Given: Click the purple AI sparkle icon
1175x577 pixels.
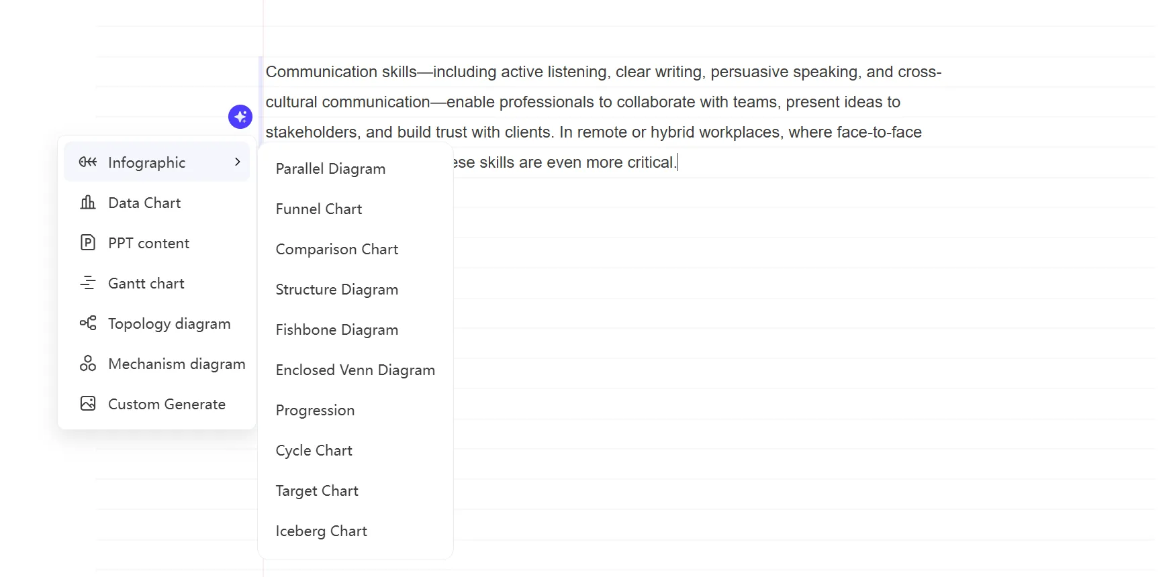Looking at the screenshot, I should click(240, 117).
